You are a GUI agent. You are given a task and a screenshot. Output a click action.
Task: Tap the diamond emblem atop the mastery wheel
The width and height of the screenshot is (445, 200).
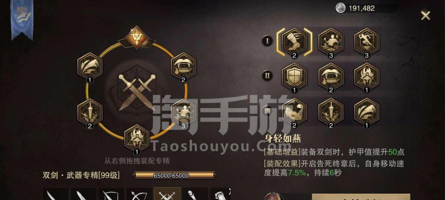click(137, 37)
